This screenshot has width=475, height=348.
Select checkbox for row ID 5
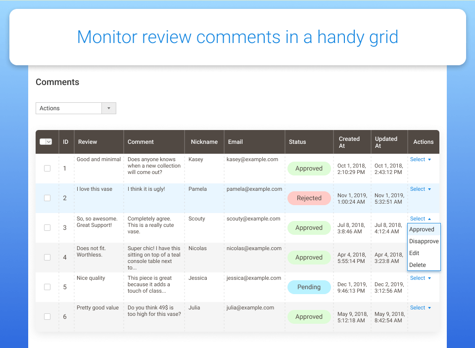(x=47, y=287)
